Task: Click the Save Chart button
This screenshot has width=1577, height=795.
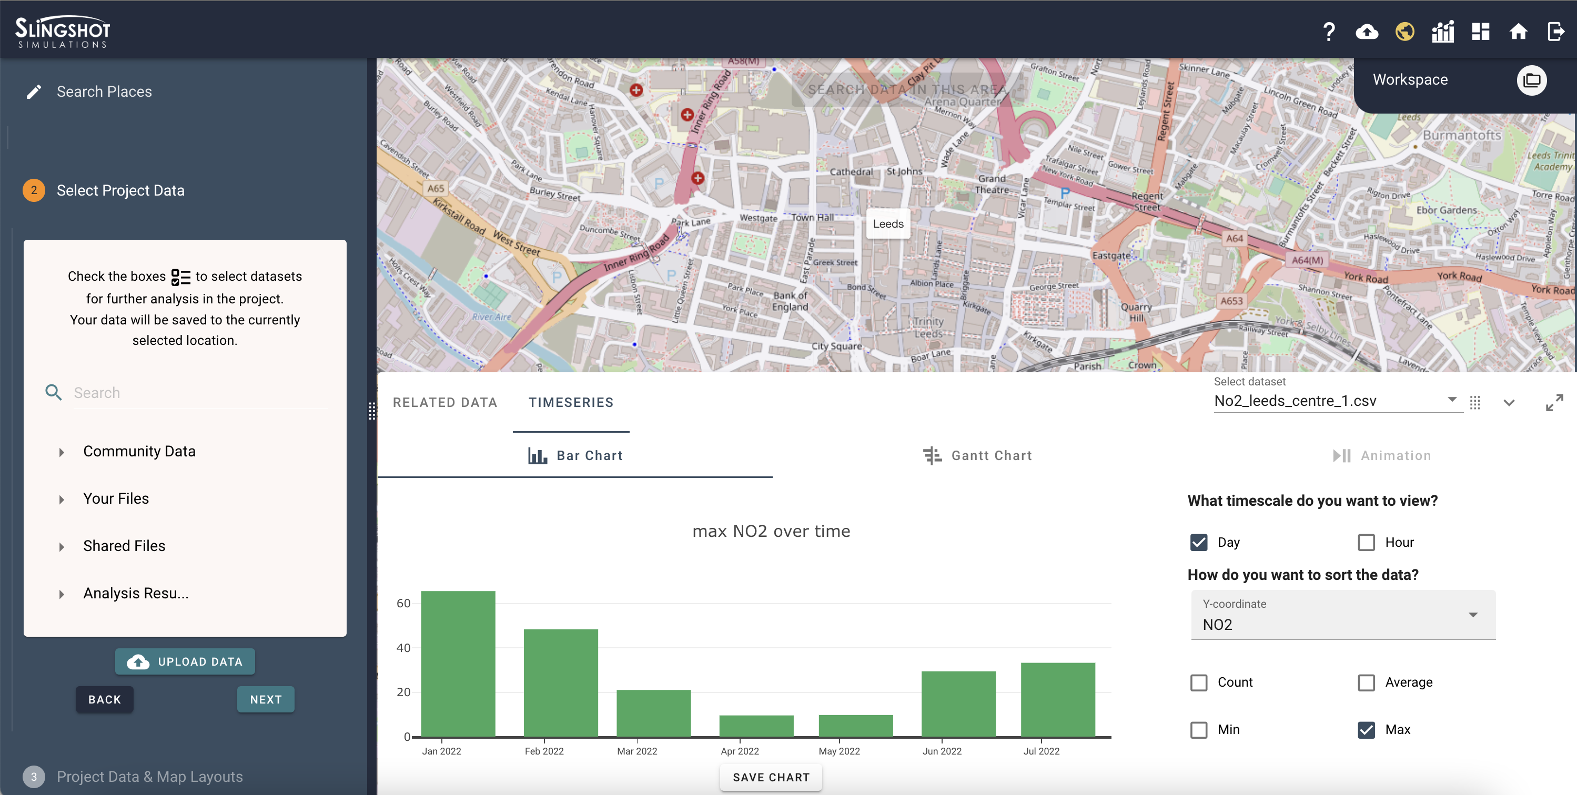Action: pyautogui.click(x=771, y=777)
